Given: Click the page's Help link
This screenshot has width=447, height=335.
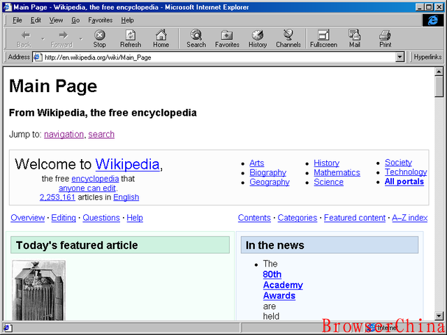Looking at the screenshot, I should point(135,218).
